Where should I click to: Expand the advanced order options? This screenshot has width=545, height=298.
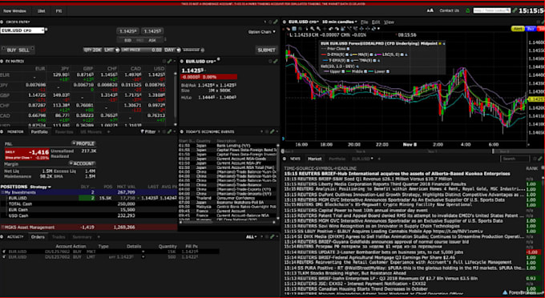(x=193, y=50)
